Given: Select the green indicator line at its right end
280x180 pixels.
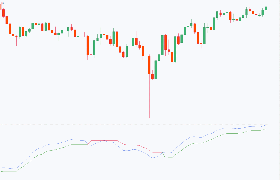Looking at the screenshot, I should (x=265, y=129).
